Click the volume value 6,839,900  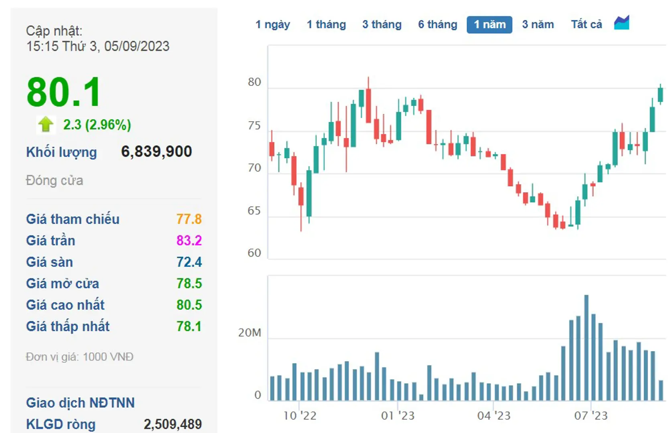point(156,152)
